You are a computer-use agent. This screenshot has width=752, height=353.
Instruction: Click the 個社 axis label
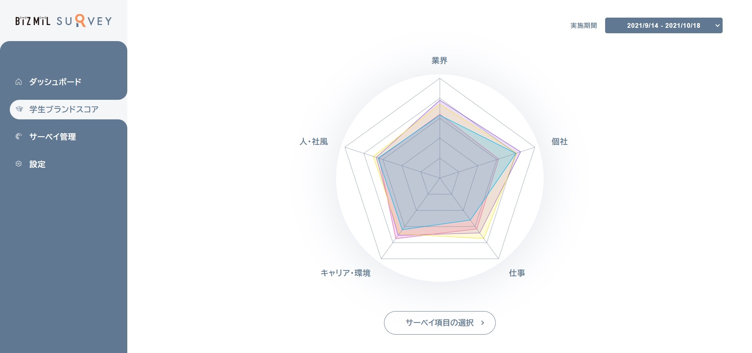click(559, 142)
